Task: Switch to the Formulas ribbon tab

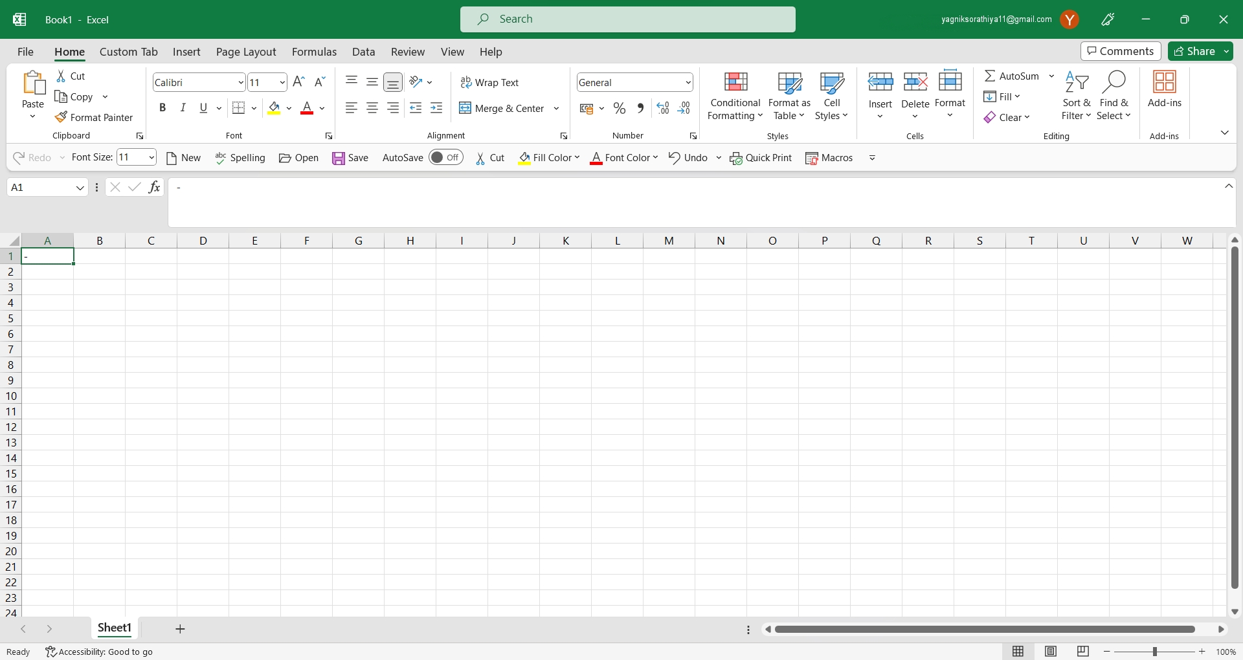Action: point(314,52)
